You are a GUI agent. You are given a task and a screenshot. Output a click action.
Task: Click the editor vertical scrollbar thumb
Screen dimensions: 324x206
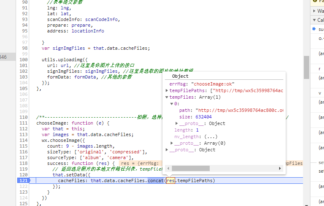pos(307,67)
